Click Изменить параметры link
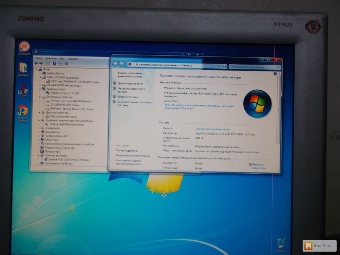Viewport: 340px width, 255px height. click(x=258, y=166)
